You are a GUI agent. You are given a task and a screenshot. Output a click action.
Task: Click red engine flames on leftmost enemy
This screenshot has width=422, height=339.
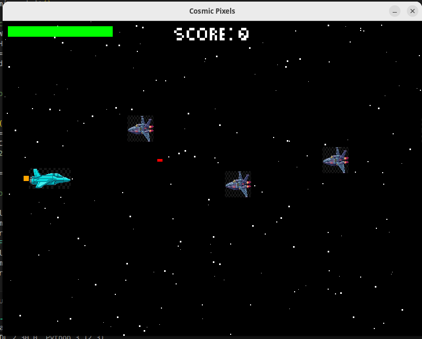[x=151, y=129]
